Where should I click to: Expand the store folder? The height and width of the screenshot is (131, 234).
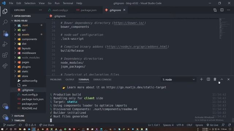(24, 76)
